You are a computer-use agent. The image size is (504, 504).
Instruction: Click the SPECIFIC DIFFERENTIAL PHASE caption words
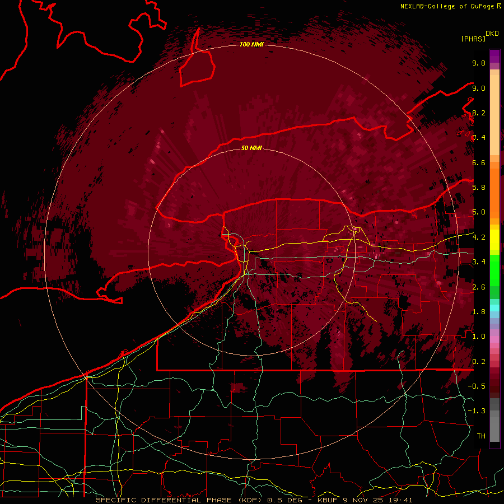164,500
